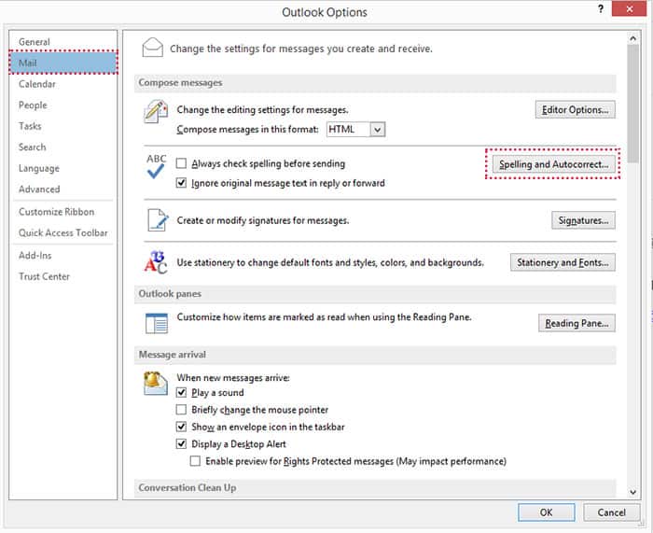Image resolution: width=653 pixels, height=533 pixels.
Task: Open the Tasks options category
Action: (x=63, y=126)
